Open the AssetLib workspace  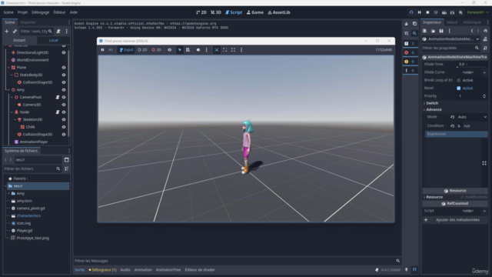click(x=278, y=12)
